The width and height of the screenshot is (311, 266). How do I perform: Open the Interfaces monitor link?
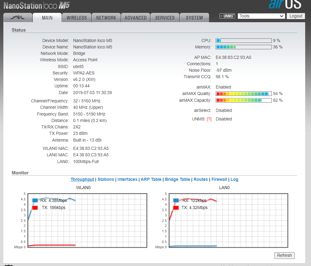pyautogui.click(x=127, y=179)
